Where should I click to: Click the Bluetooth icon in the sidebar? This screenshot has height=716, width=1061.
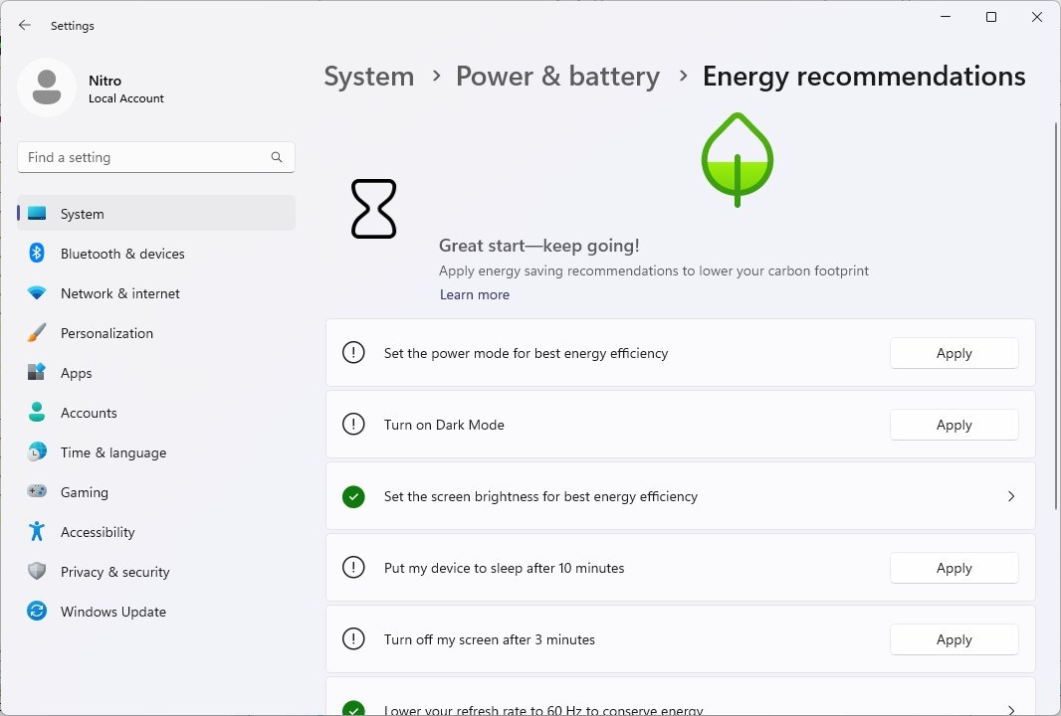click(37, 253)
